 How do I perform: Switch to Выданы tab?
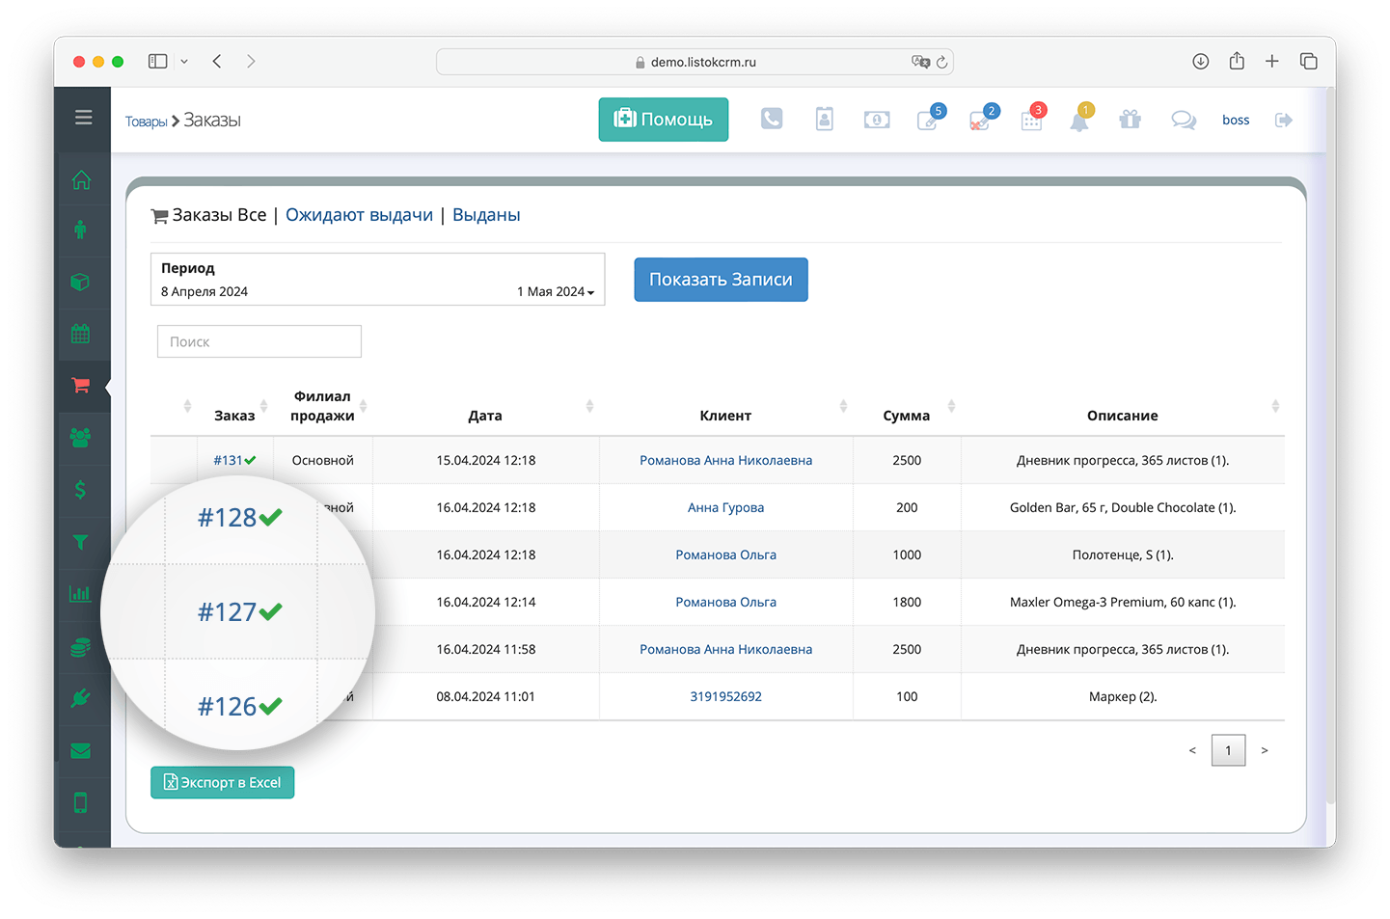(x=486, y=215)
